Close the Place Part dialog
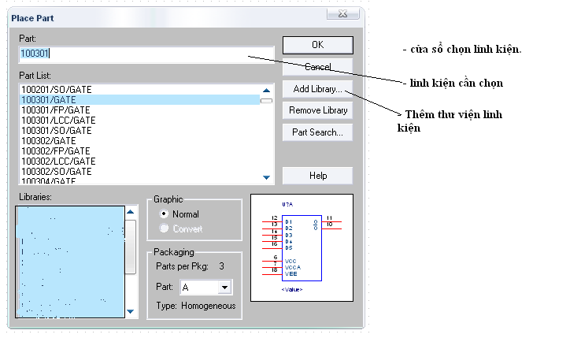581x338 pixels. pos(342,13)
